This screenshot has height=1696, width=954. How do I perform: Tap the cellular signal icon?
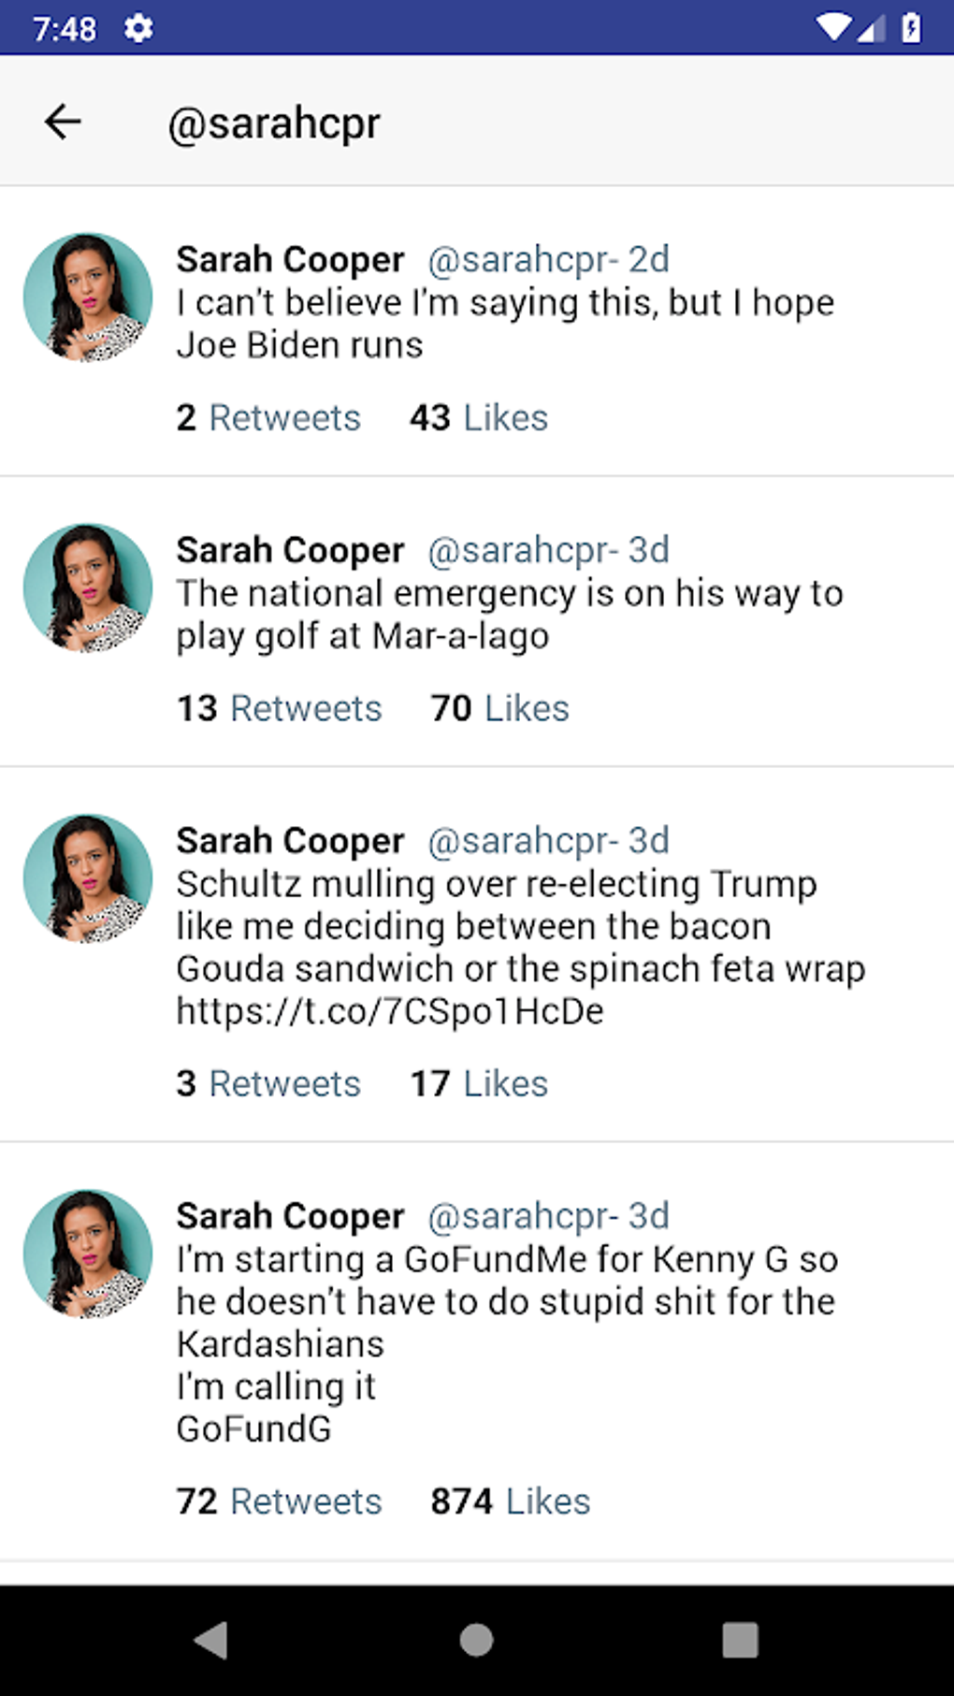pyautogui.click(x=871, y=30)
